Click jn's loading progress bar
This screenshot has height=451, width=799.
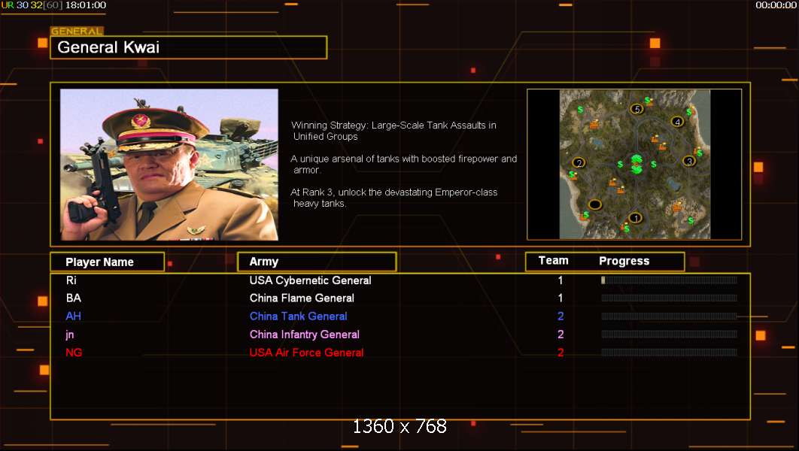(669, 334)
